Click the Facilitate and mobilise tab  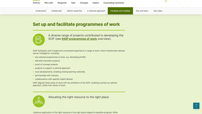click(120, 11)
